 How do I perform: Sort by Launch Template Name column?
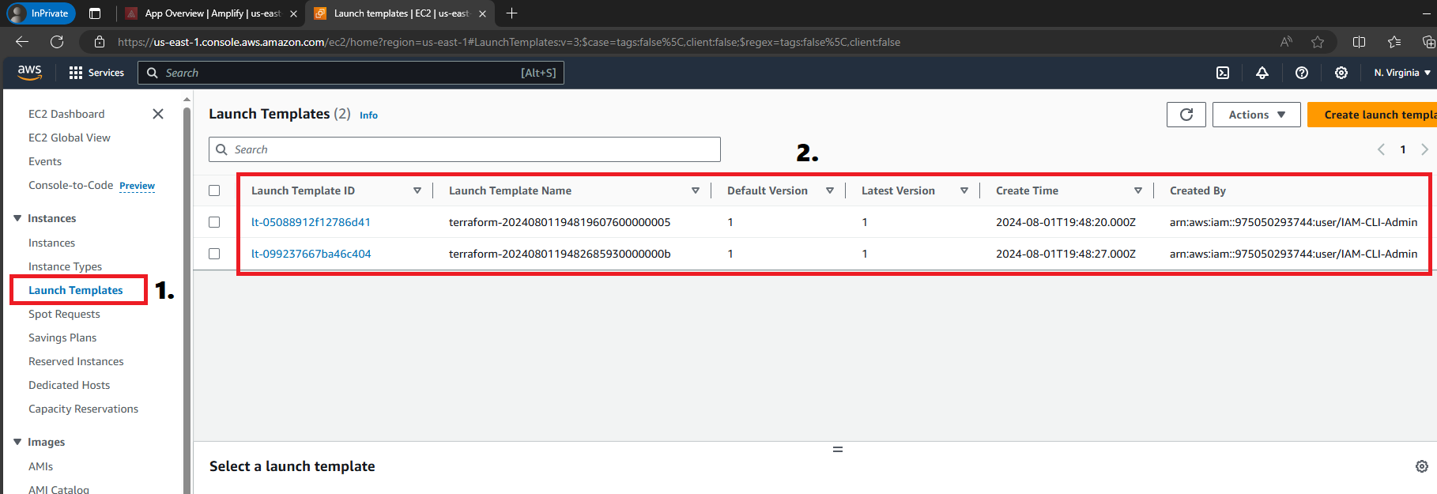click(x=696, y=190)
